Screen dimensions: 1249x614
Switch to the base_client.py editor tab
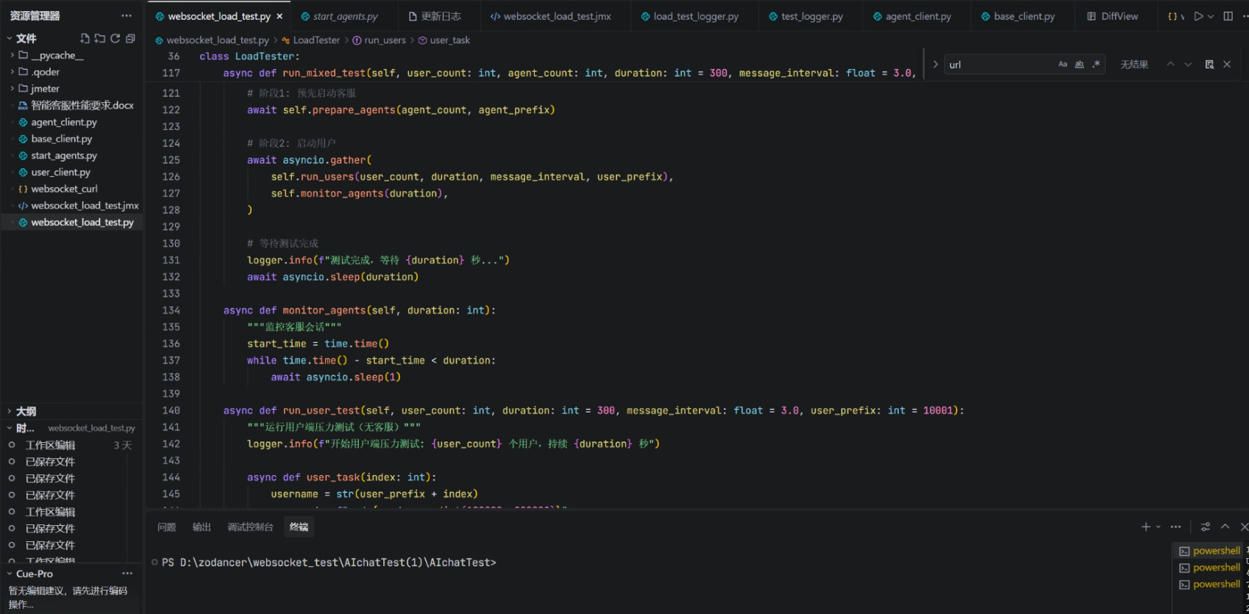click(x=1023, y=16)
